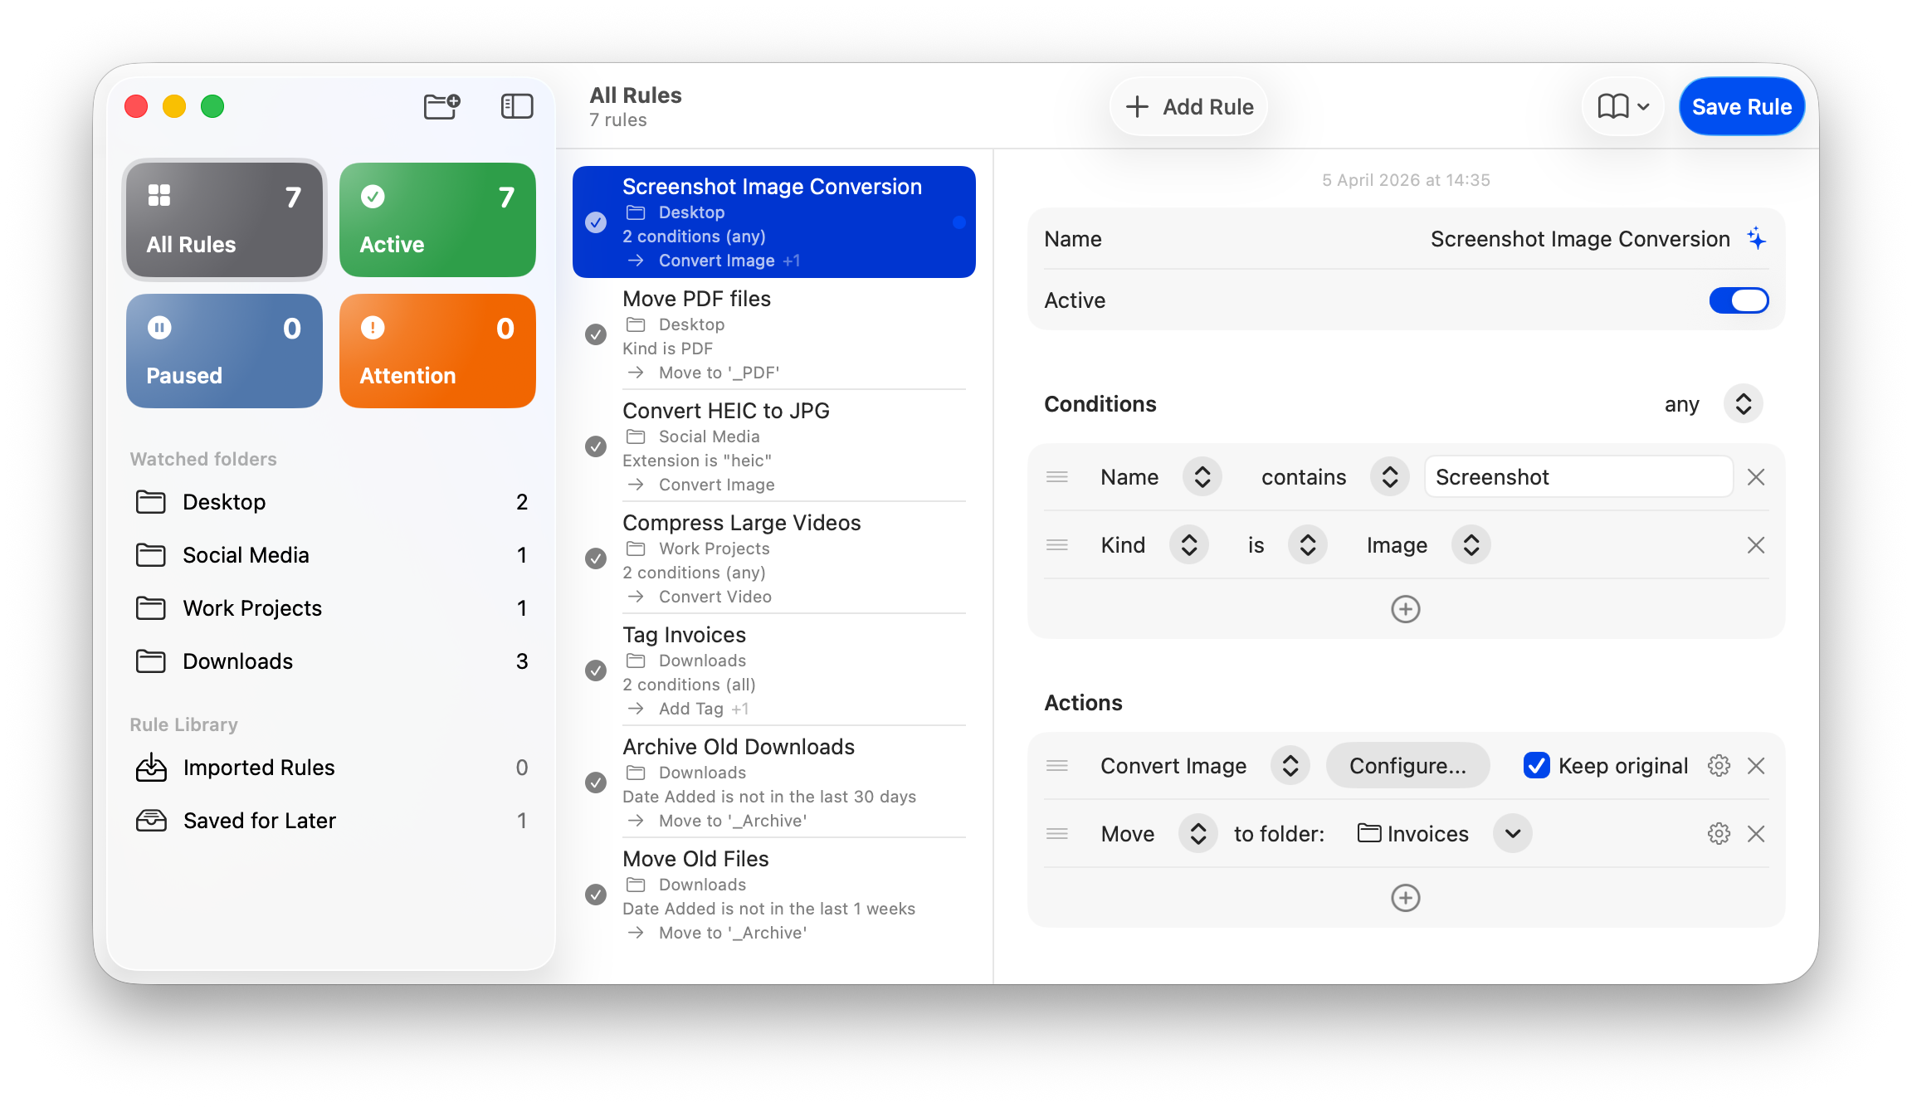The height and width of the screenshot is (1107, 1912).
Task: Select the Paused filter tile
Action: [x=224, y=351]
